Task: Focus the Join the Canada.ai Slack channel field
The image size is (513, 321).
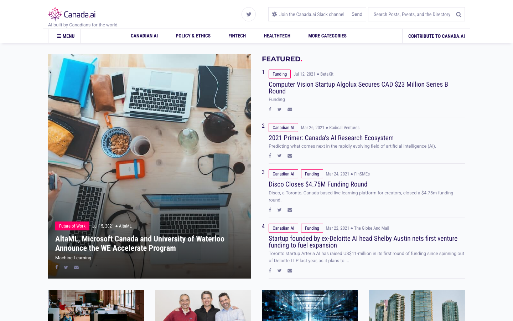Action: coord(308,14)
